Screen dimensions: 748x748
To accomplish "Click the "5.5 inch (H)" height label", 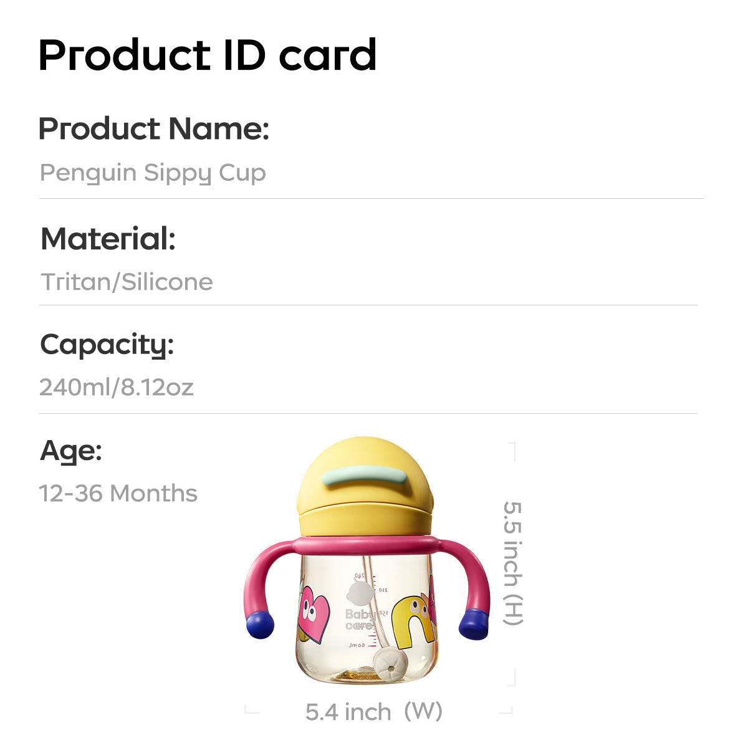I will [512, 563].
